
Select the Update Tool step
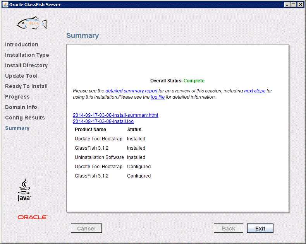point(21,76)
